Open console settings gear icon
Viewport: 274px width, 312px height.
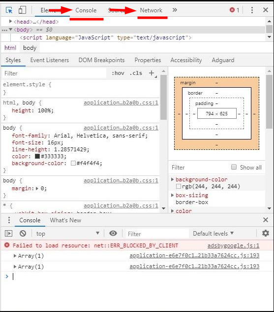pyautogui.click(x=266, y=233)
